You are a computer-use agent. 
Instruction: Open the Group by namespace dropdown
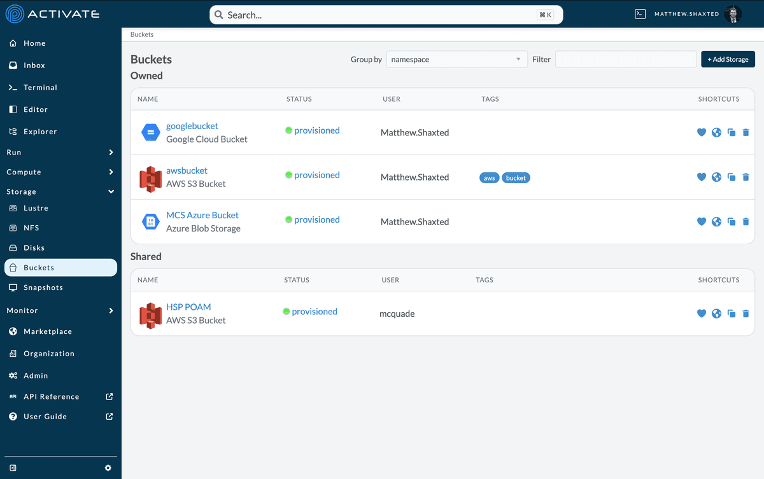[457, 59]
